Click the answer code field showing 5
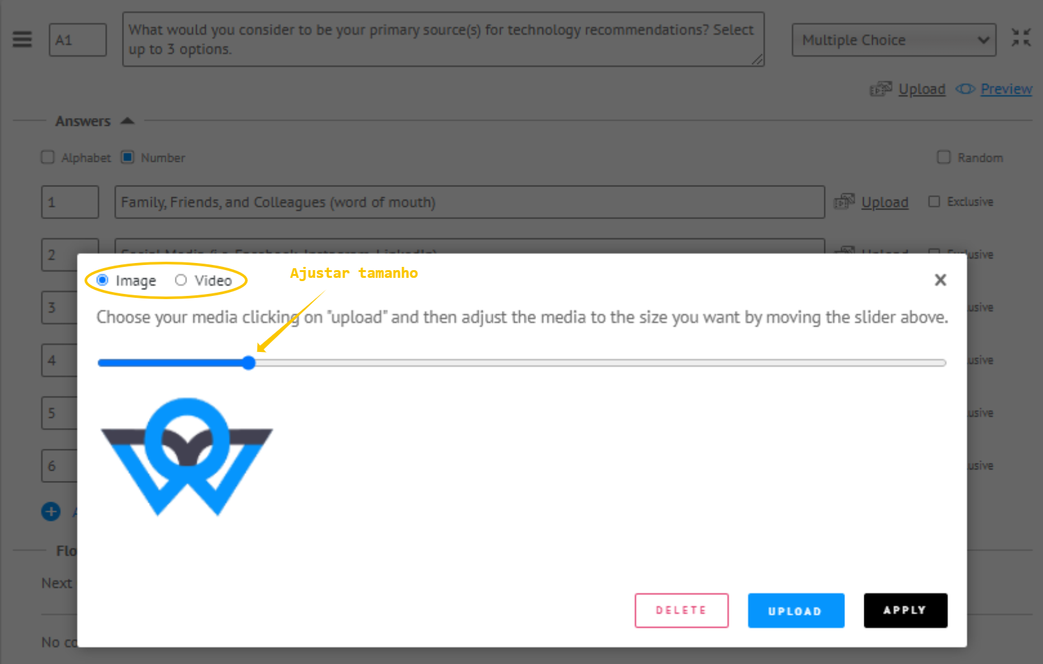This screenshot has height=664, width=1043. (59, 413)
